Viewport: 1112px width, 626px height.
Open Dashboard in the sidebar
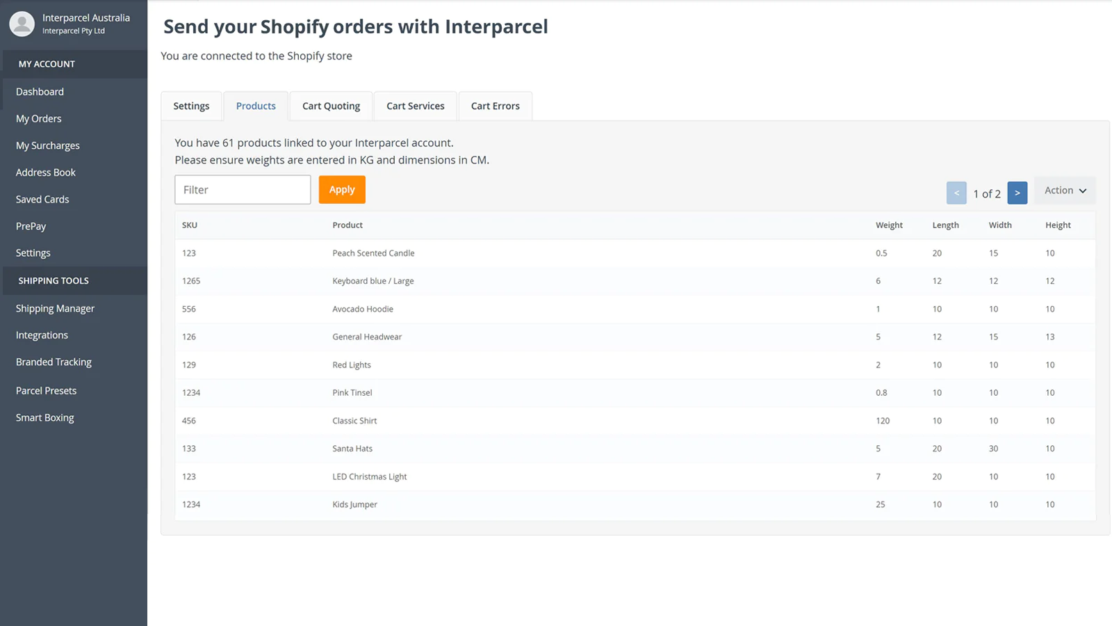[40, 92]
